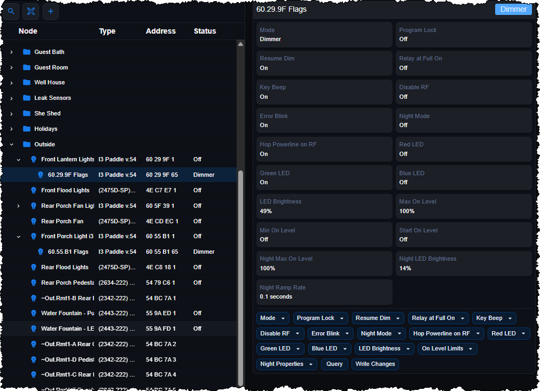Viewport: 540px width, 391px height.
Task: Click the plus add icon
Action: [51, 11]
